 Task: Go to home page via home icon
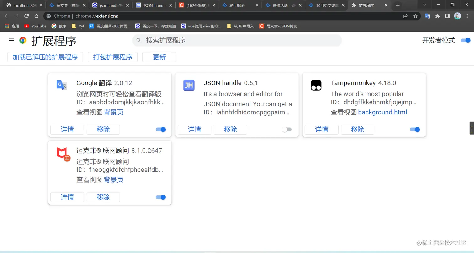pos(36,16)
